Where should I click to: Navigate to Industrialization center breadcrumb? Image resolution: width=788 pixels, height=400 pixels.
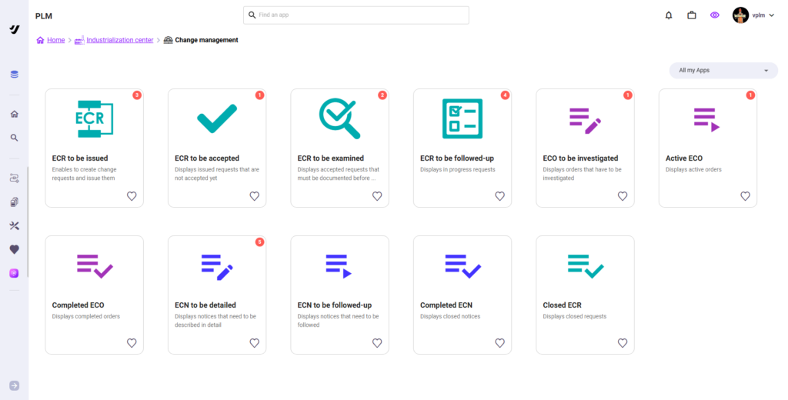click(x=119, y=40)
